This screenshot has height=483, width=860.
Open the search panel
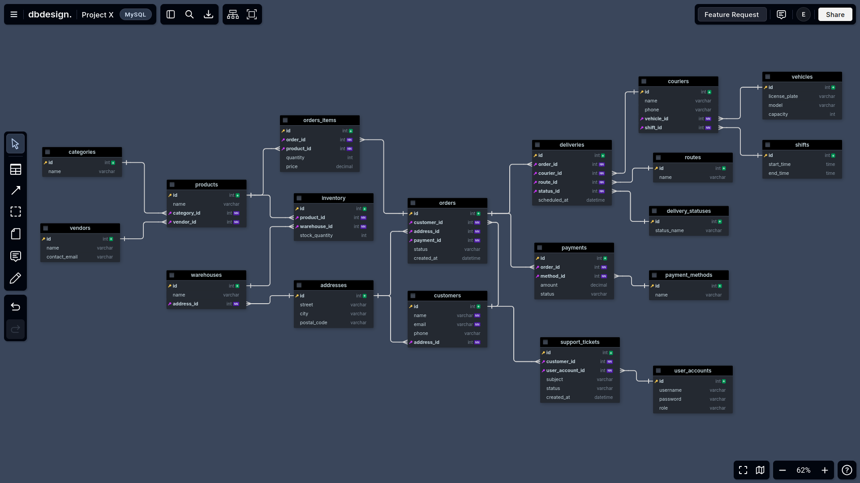pos(189,14)
